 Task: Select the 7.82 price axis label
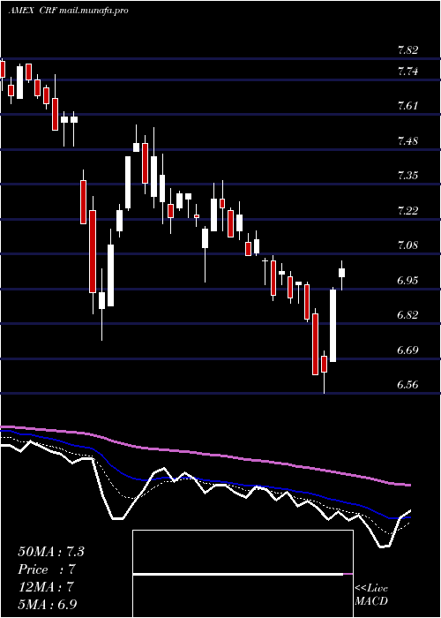[x=407, y=50]
